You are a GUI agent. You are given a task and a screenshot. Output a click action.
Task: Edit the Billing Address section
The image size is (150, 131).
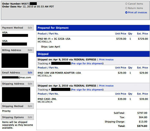tap(30, 50)
